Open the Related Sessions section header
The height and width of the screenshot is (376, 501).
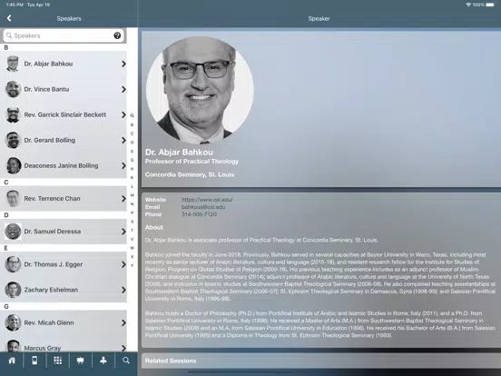(x=321, y=361)
